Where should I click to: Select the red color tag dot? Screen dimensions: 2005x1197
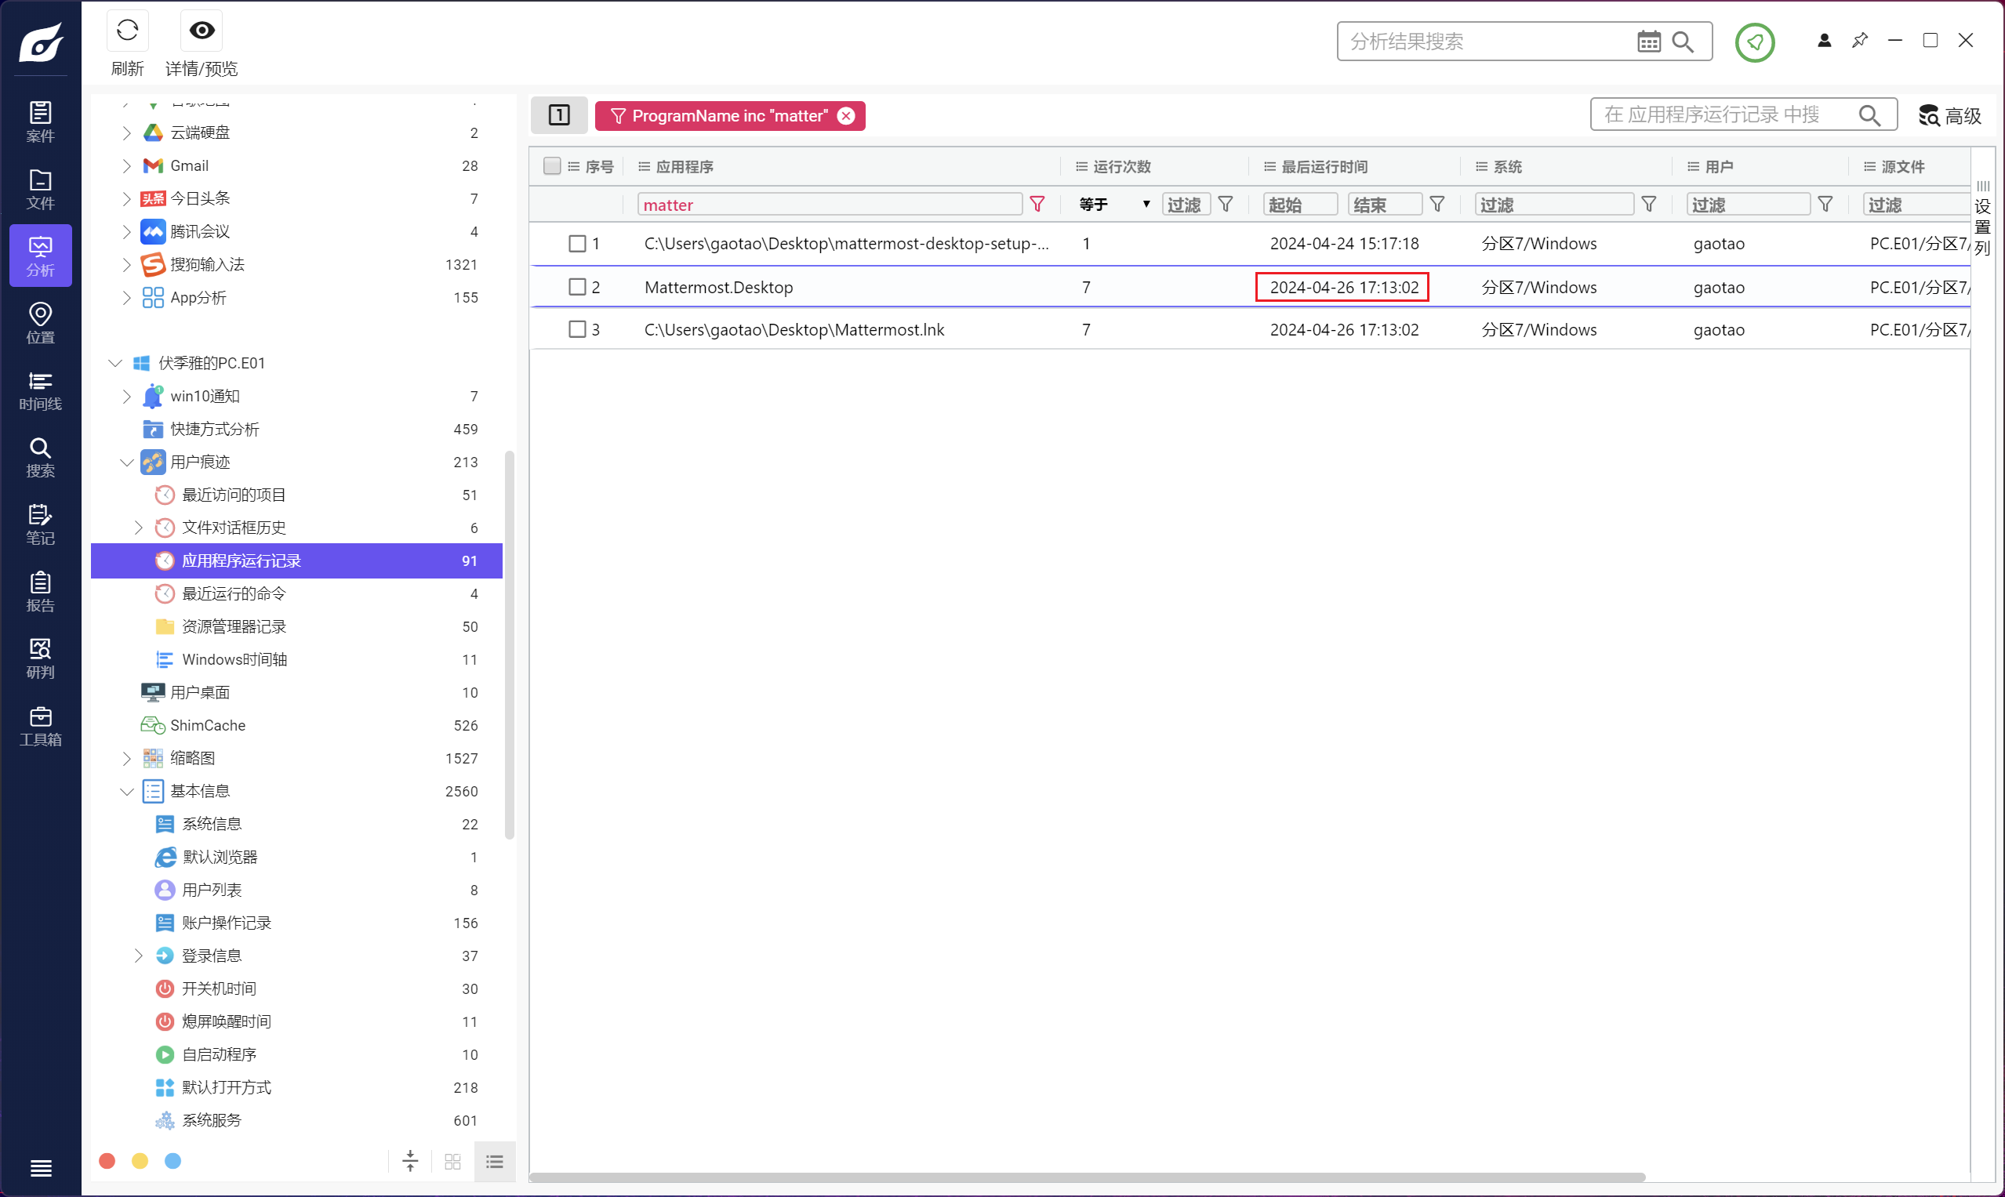point(107,1161)
